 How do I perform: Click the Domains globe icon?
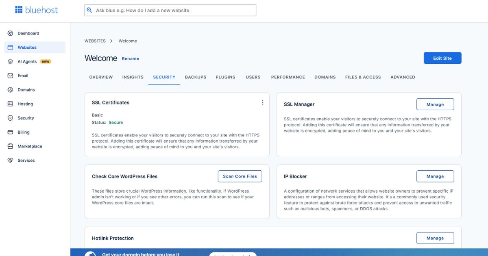click(x=10, y=90)
